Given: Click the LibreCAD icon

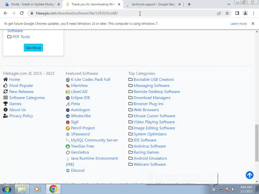Looking at the screenshot, I should (x=68, y=92).
